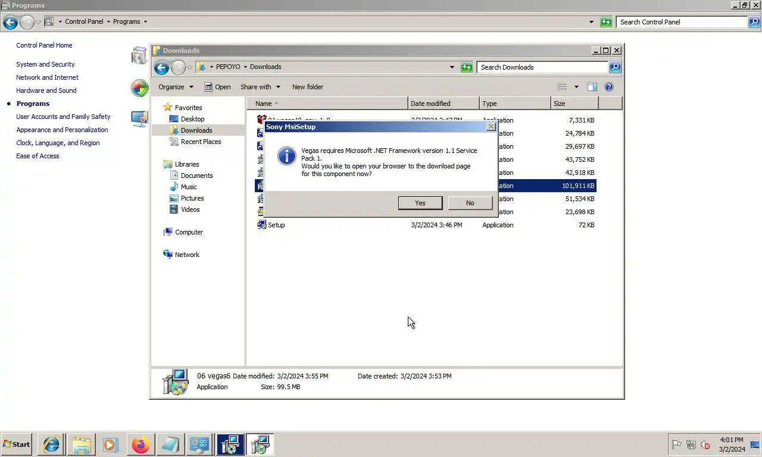
Task: Click the Action Center flag icon
Action: [x=676, y=445]
